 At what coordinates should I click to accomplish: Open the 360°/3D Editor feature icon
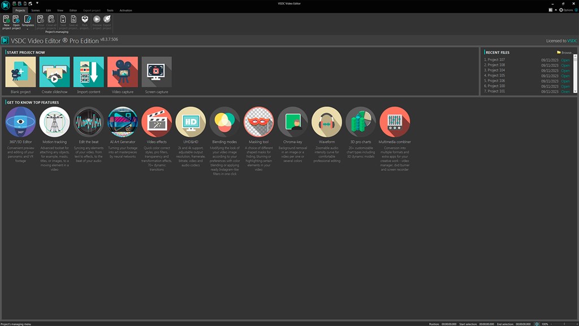click(x=21, y=122)
